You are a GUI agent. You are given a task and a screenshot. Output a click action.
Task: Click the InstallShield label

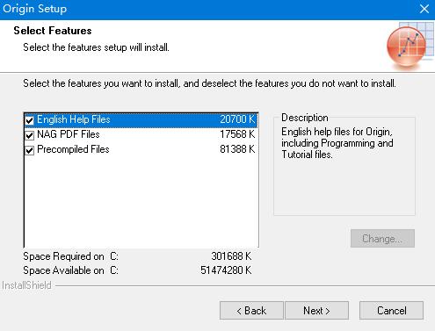point(26,285)
